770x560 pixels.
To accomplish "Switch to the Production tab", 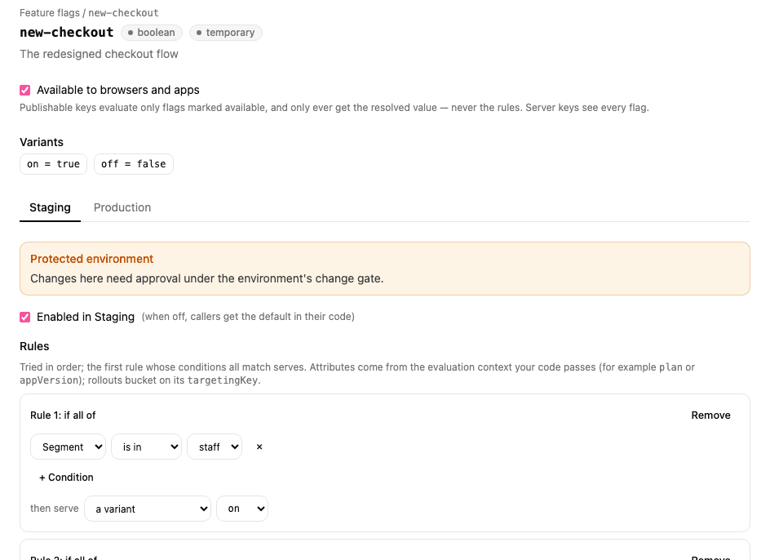I will [122, 207].
